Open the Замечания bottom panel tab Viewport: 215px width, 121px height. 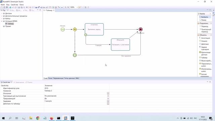pyautogui.click(x=19, y=82)
